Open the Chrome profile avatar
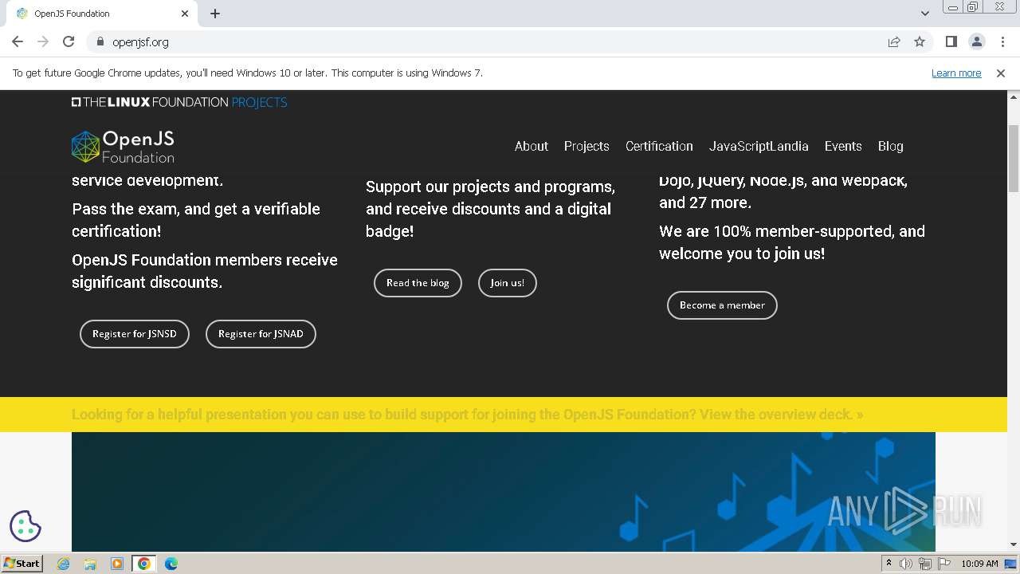 coord(977,41)
